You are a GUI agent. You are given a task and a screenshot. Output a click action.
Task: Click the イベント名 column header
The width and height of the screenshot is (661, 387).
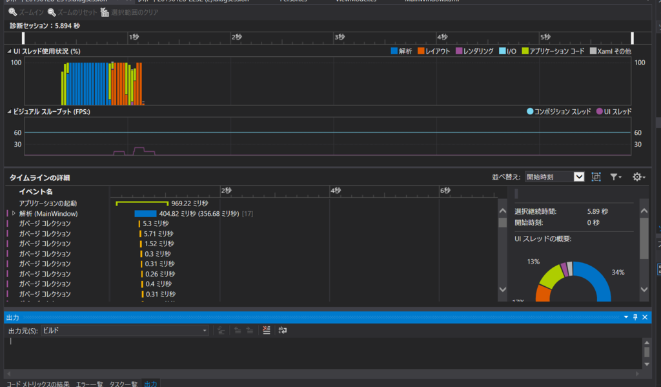click(36, 192)
